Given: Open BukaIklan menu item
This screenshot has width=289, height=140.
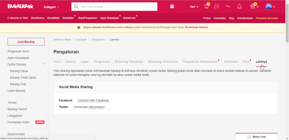Looking at the screenshot, I should (68, 18).
